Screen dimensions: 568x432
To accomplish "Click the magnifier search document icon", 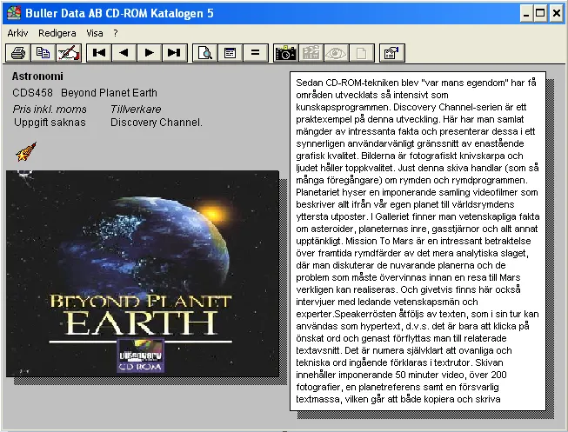I will click(205, 53).
